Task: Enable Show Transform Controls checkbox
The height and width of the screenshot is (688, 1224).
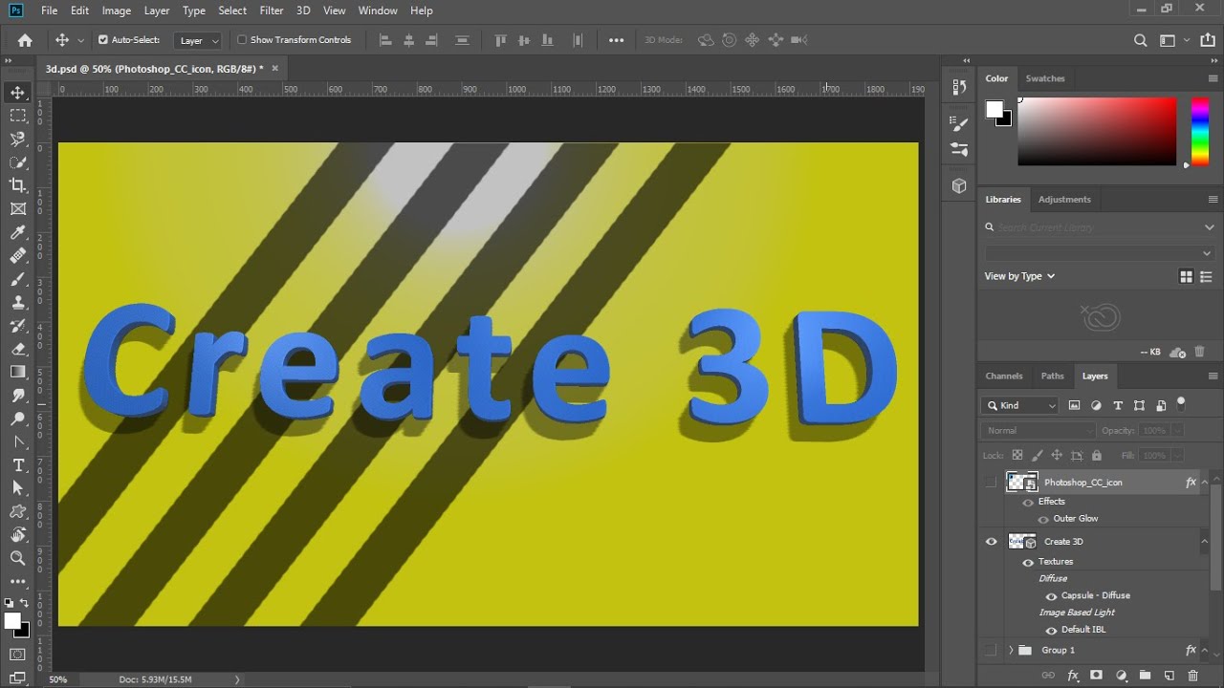Action: tap(242, 40)
